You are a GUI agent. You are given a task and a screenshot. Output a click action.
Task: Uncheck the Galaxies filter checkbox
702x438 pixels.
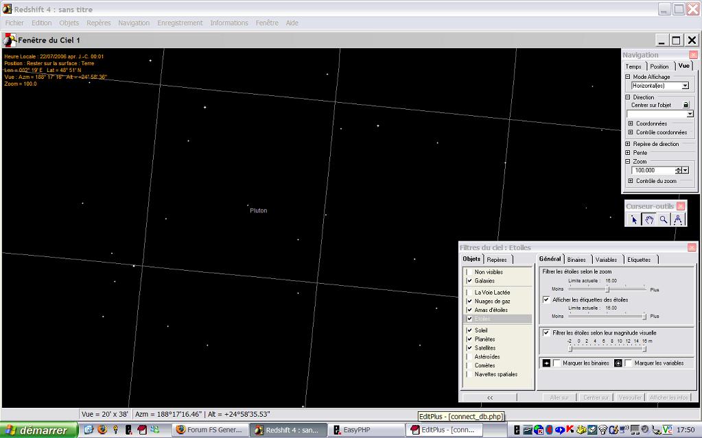click(469, 281)
